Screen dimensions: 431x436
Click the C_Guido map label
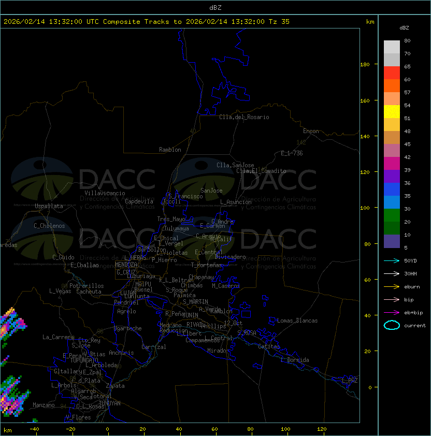pyautogui.click(x=63, y=257)
